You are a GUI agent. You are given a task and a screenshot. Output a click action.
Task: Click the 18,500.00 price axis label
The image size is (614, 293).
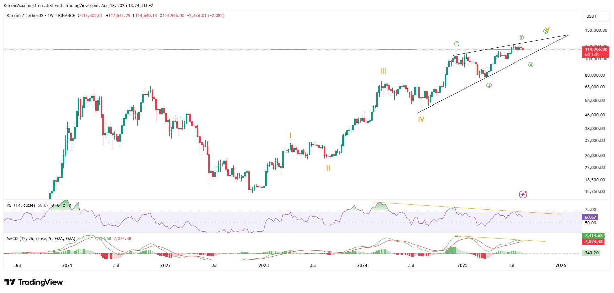[x=595, y=180]
